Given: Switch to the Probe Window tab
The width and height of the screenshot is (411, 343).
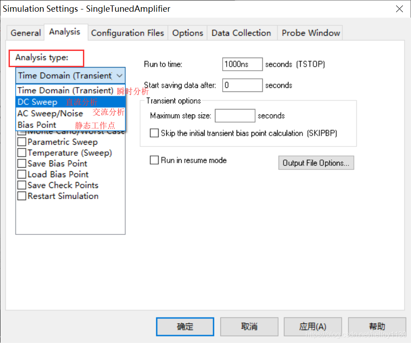Looking at the screenshot, I should [311, 33].
